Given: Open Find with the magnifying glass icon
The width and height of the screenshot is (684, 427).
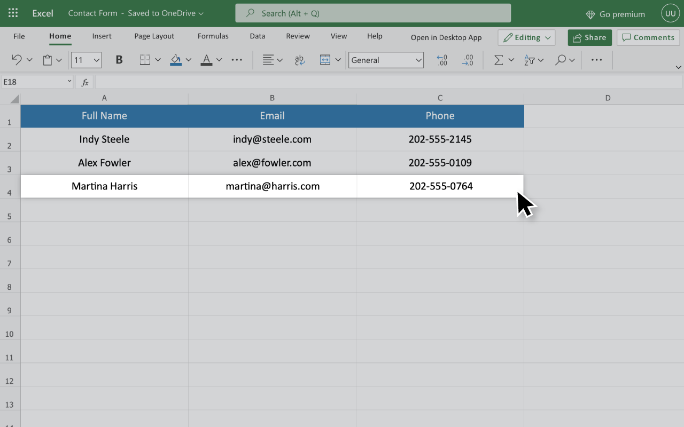Looking at the screenshot, I should [561, 60].
